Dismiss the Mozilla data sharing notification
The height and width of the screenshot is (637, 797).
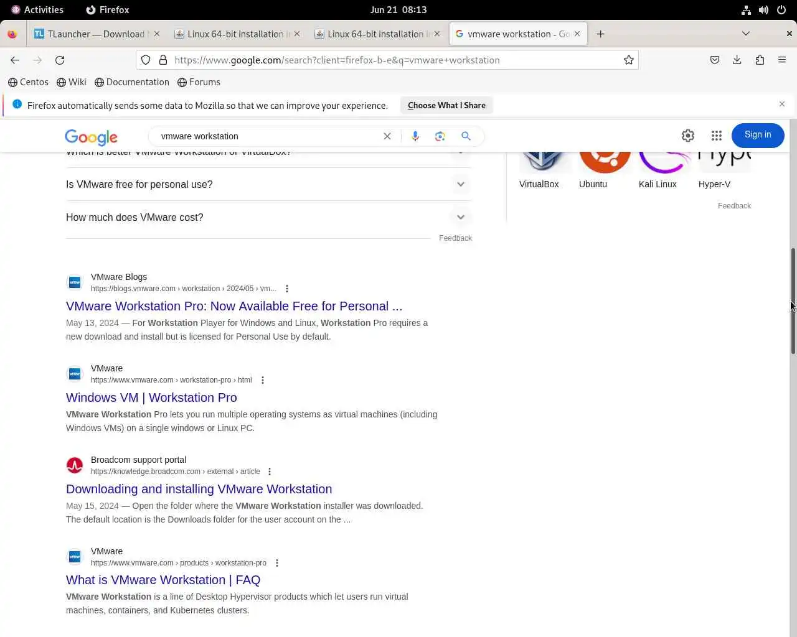782,104
